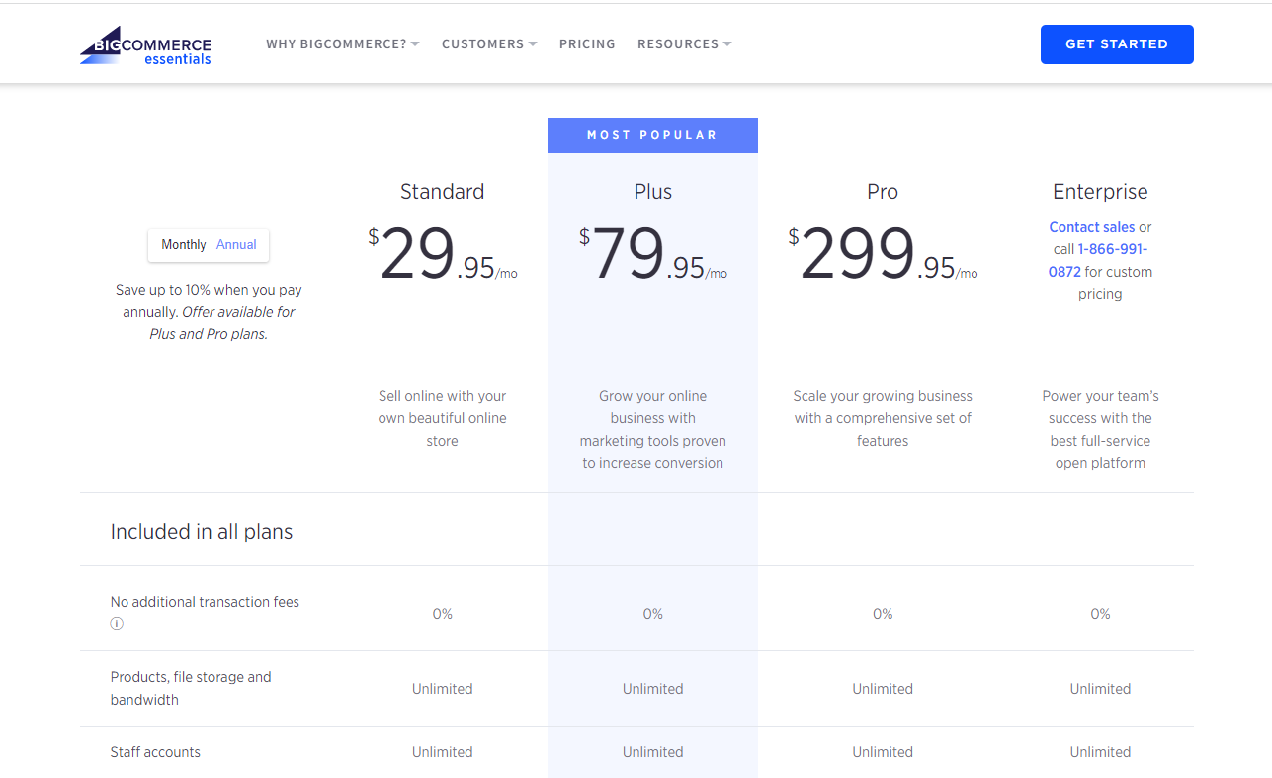Click the Staff accounts row label
1272x778 pixels.
click(155, 752)
